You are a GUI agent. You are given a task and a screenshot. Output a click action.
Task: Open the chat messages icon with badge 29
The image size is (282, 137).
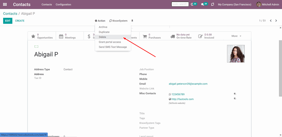coord(204,4)
